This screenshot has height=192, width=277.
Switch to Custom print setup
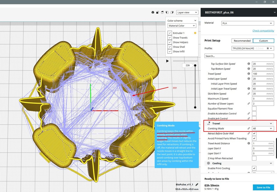click(x=263, y=41)
